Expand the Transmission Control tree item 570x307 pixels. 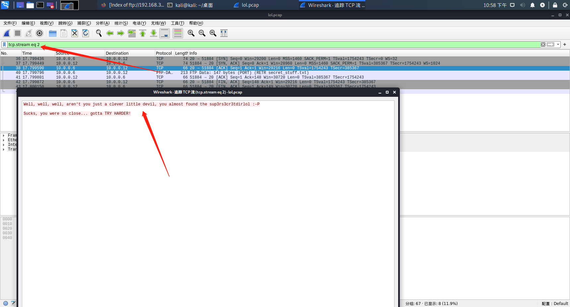[4, 149]
